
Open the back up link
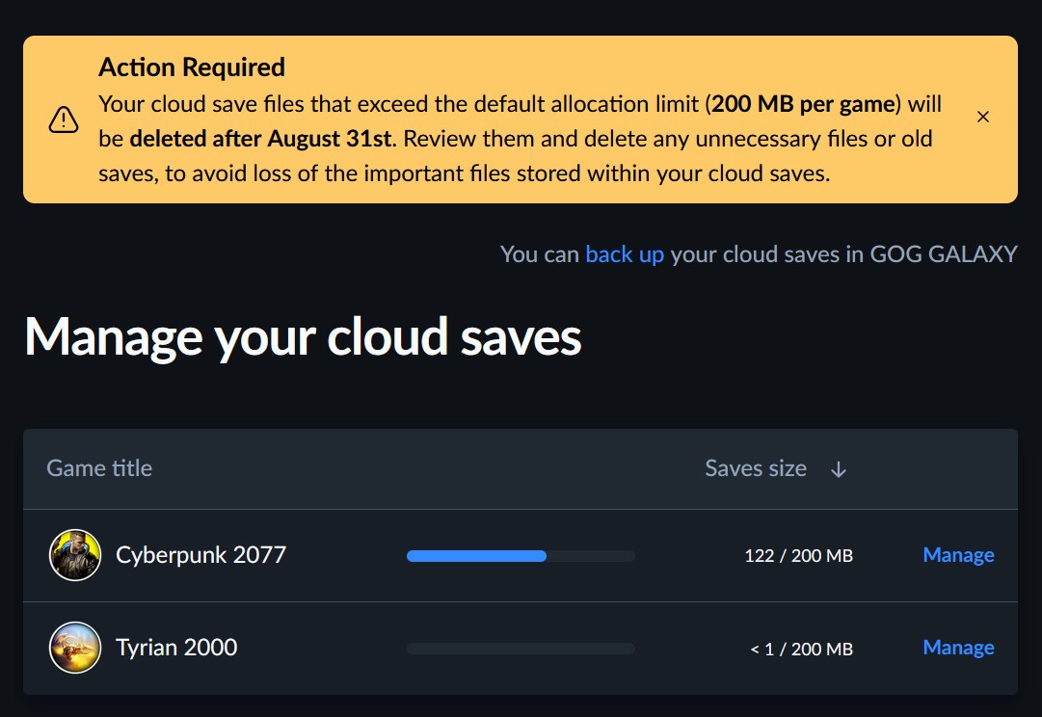point(624,254)
